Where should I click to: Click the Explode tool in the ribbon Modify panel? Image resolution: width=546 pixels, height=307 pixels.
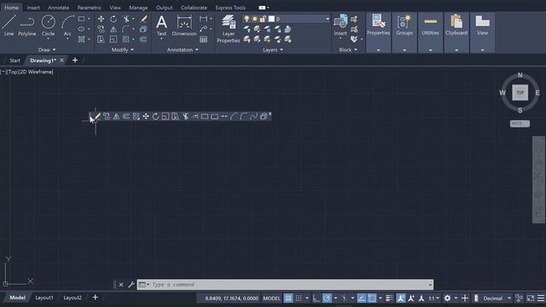tap(143, 29)
